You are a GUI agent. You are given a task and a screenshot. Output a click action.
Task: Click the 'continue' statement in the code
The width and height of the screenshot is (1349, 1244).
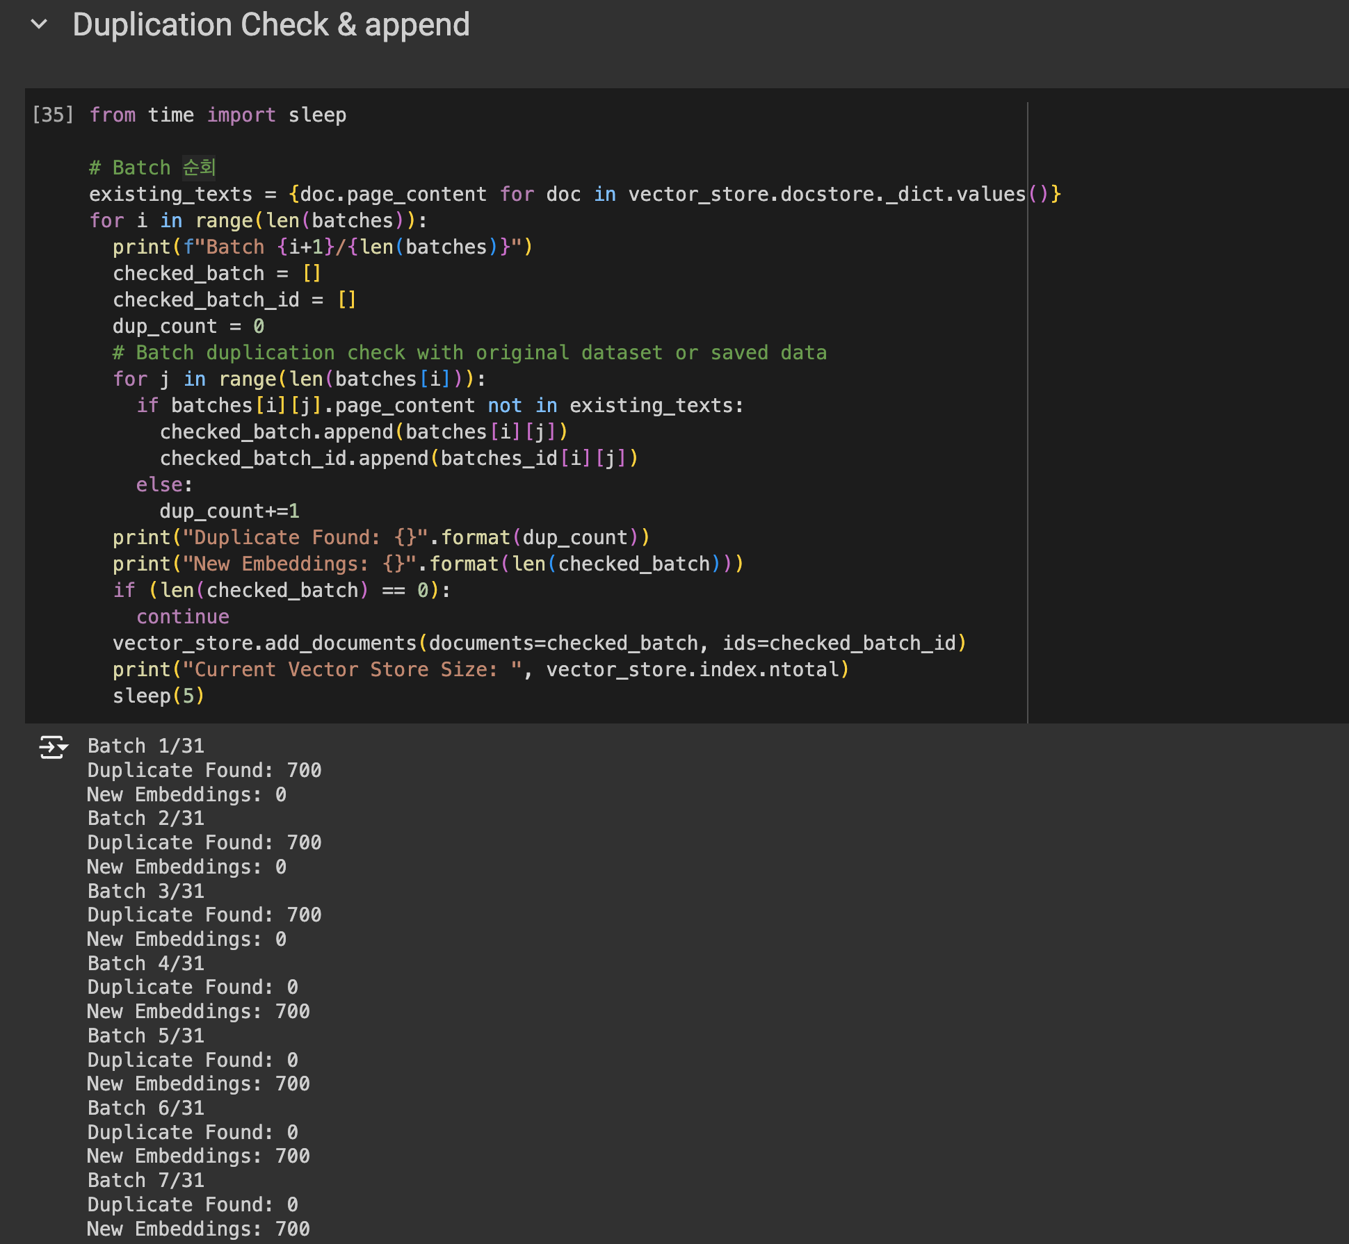click(183, 616)
